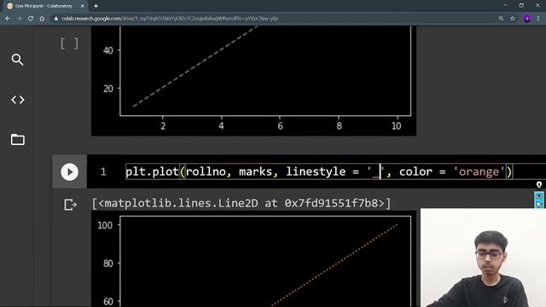Click the pin icon at right edge
The width and height of the screenshot is (546, 307).
(539, 185)
